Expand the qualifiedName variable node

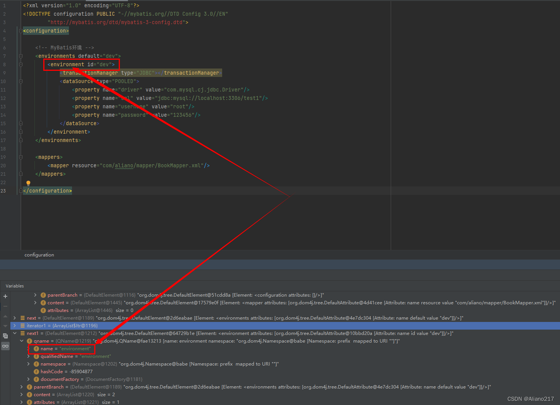click(28, 356)
